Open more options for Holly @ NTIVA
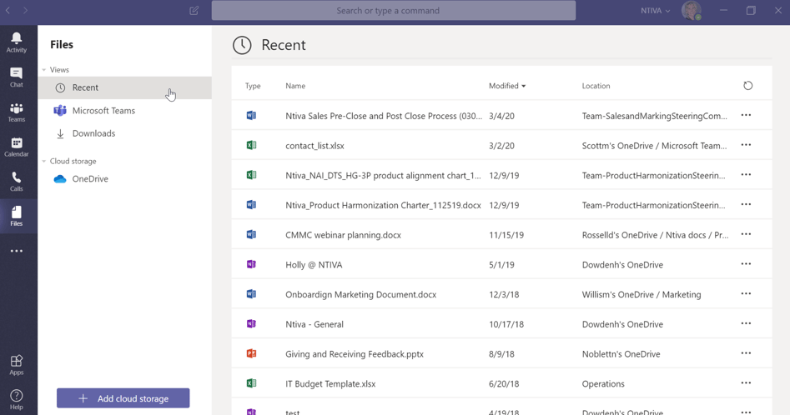Screen dimensions: 790x415 tap(746, 264)
